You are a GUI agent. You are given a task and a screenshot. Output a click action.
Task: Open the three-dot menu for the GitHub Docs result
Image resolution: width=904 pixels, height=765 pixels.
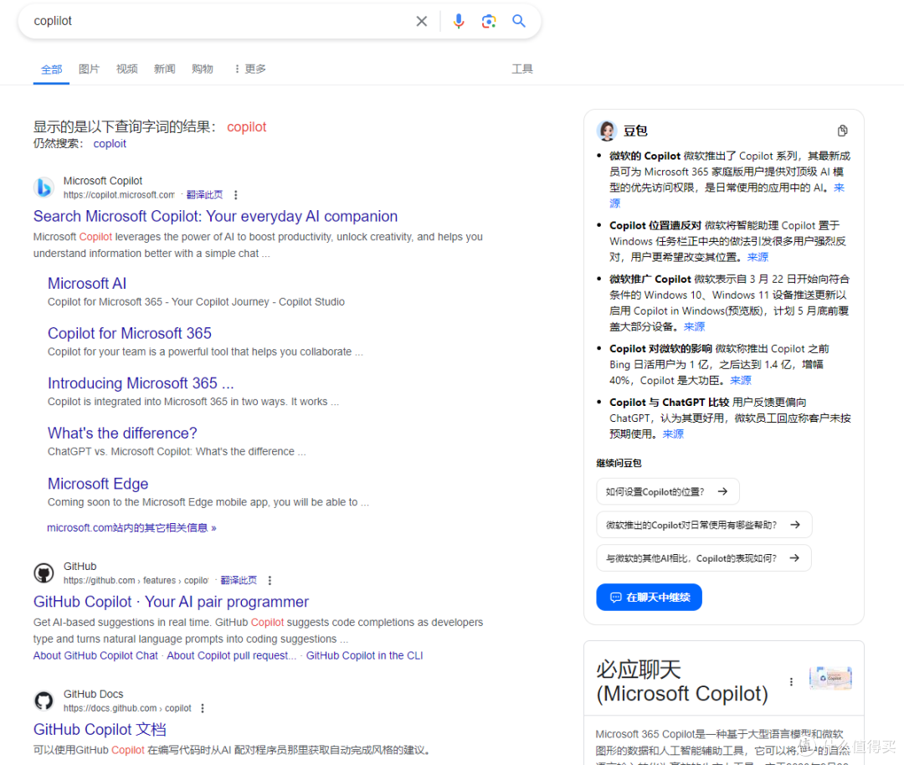click(x=203, y=709)
